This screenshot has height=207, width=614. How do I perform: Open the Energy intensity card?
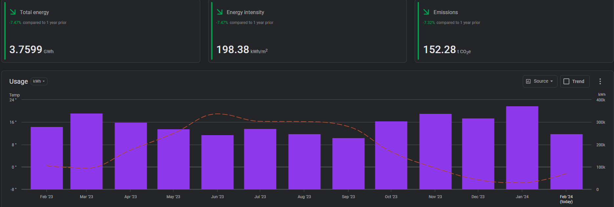pos(307,31)
